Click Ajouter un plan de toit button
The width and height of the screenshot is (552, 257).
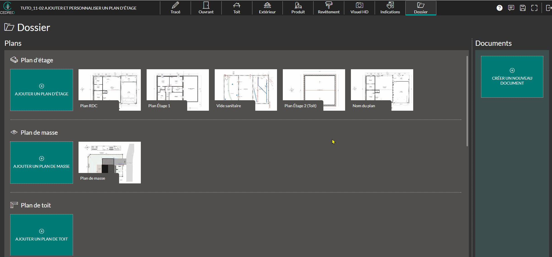point(41,235)
